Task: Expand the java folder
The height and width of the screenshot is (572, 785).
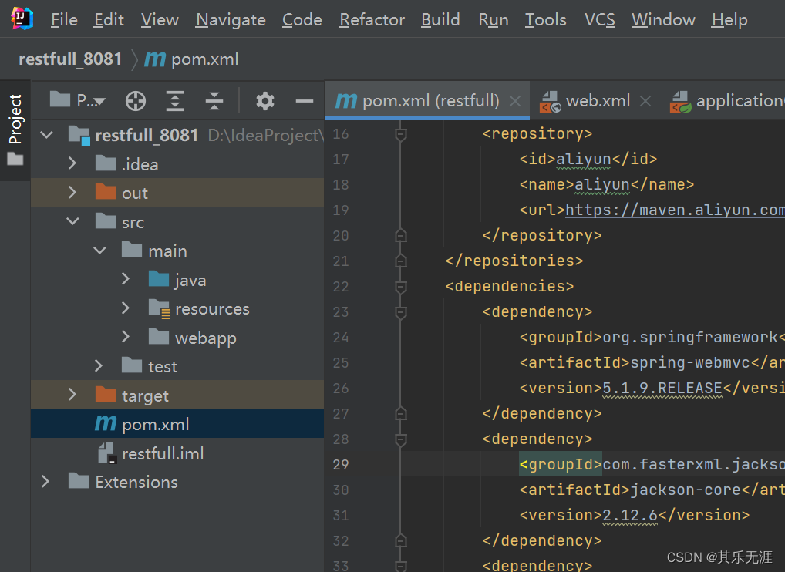Action: [x=126, y=279]
